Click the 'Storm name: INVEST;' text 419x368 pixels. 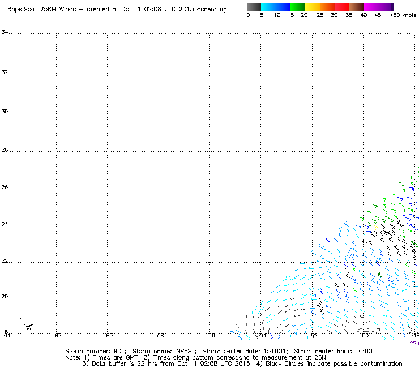point(164,351)
